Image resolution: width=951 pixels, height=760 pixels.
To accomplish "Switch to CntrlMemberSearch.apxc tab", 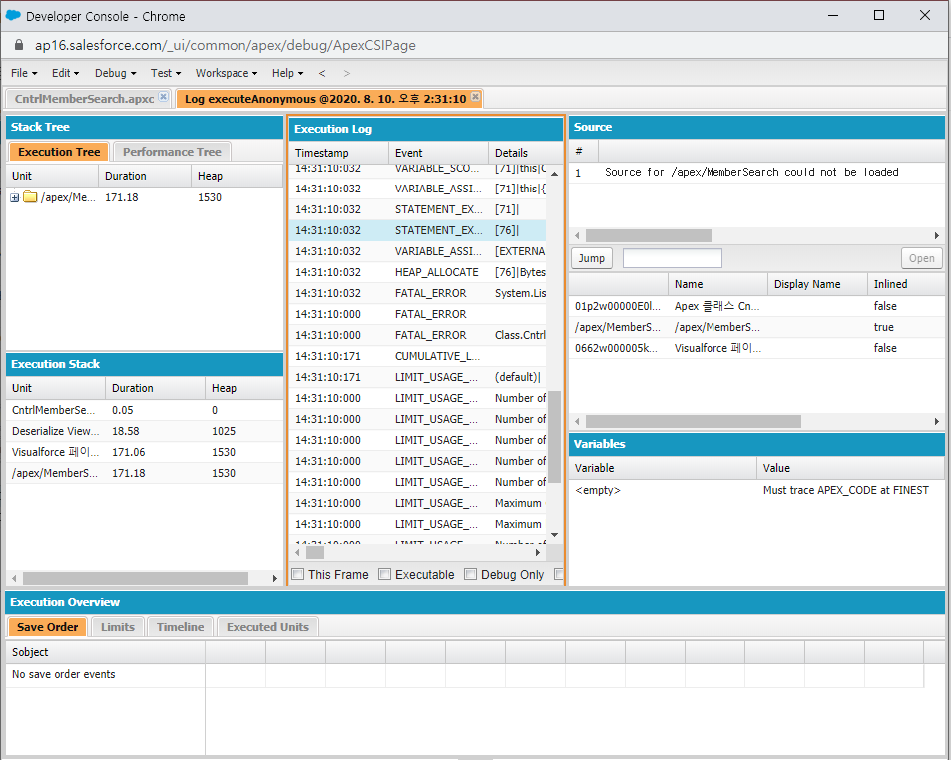I will click(84, 98).
